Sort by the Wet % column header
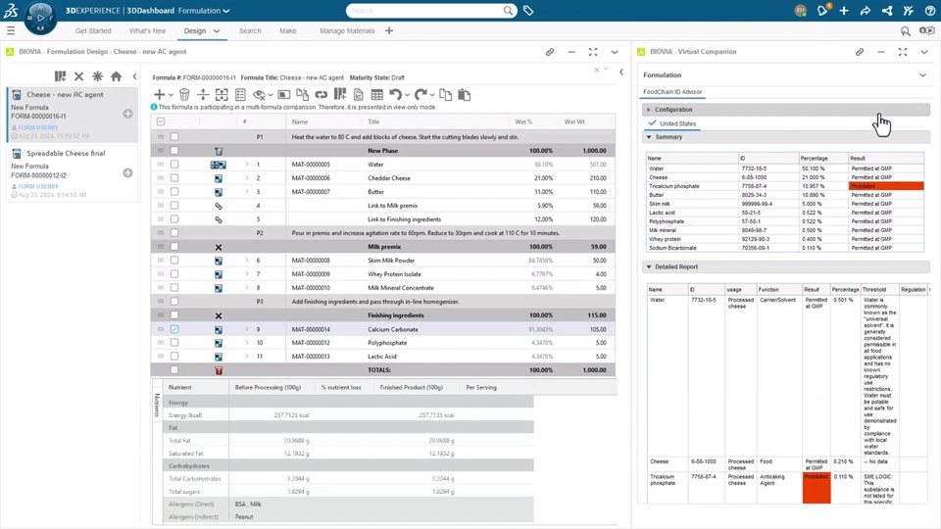Viewport: 941px width, 529px height. (523, 121)
